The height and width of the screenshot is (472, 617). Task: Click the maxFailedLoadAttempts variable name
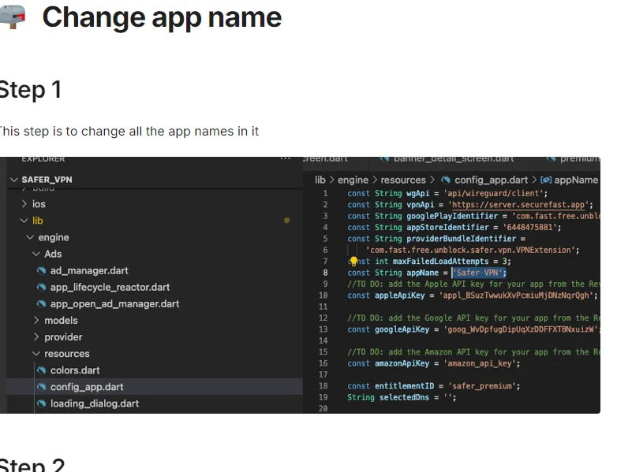point(440,262)
